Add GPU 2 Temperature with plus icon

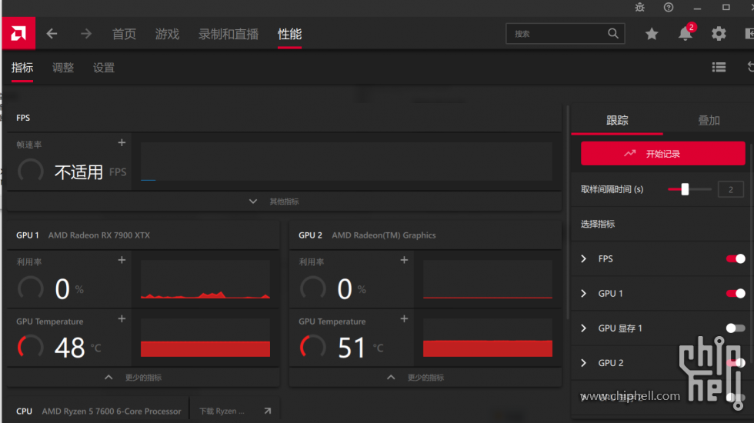404,318
